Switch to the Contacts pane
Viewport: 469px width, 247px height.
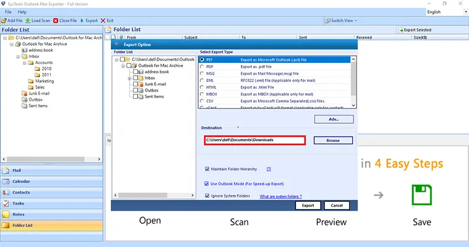click(x=52, y=192)
